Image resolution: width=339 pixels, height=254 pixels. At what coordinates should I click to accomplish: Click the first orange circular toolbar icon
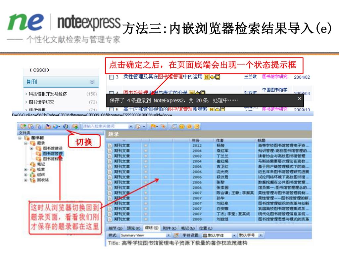pos(182,126)
